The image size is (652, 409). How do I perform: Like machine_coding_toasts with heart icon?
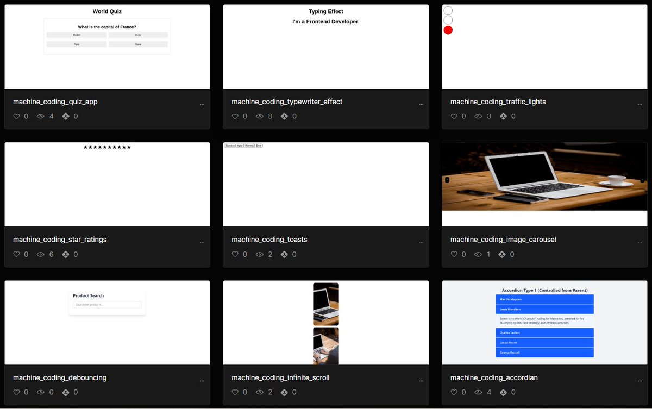(235, 254)
